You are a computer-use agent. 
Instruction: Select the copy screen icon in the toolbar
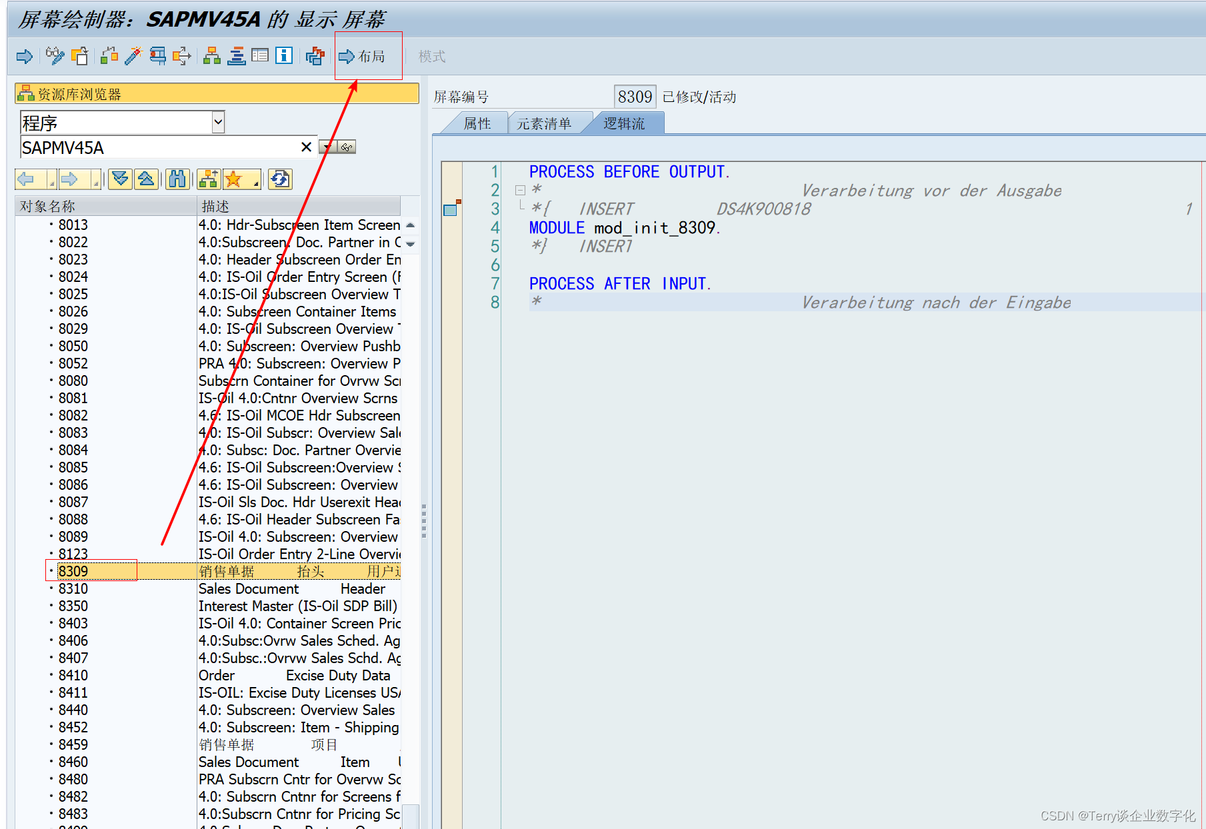pos(80,56)
